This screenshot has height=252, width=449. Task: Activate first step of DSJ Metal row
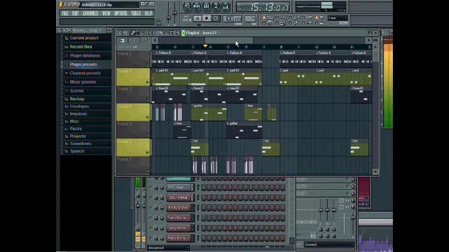203,197
